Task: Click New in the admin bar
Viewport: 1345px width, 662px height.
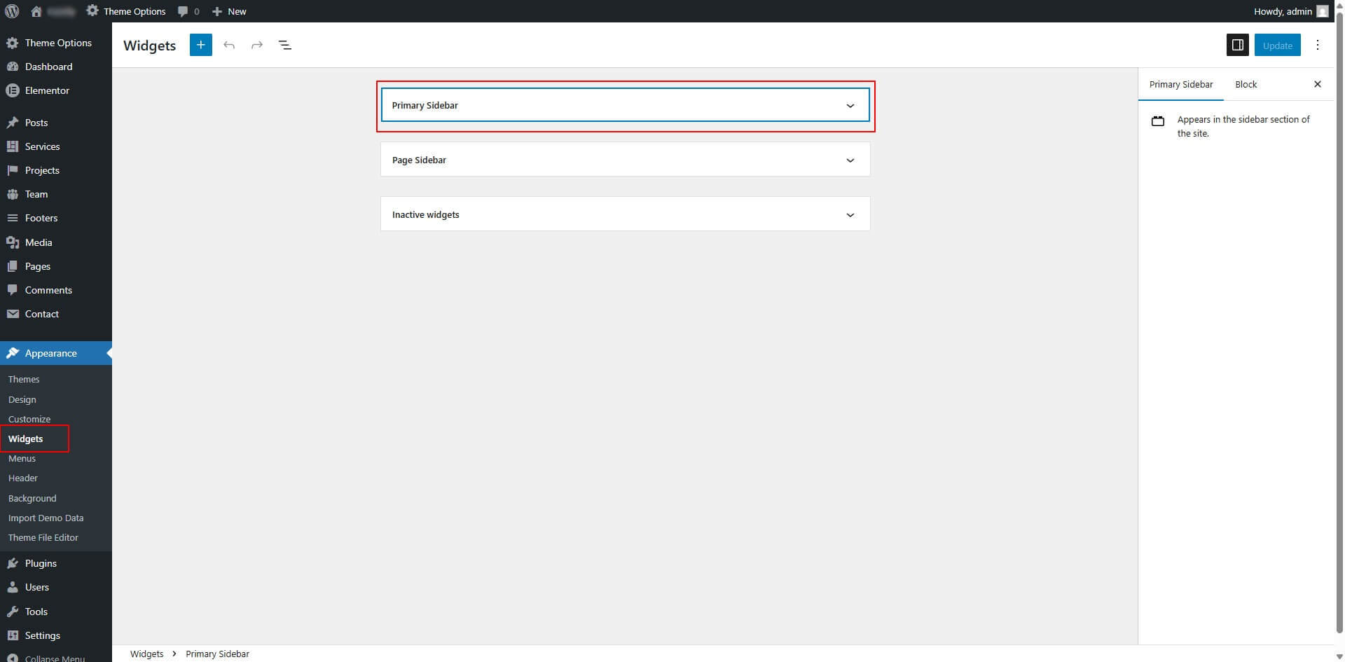Action: click(230, 11)
